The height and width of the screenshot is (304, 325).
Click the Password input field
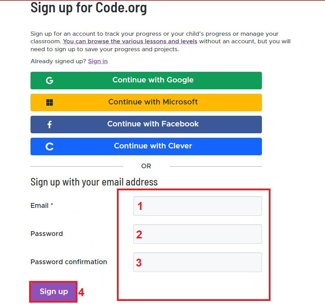pos(197,234)
